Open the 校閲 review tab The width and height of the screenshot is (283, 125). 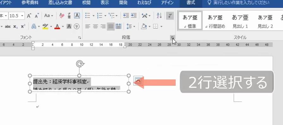pyautogui.click(x=86, y=3)
